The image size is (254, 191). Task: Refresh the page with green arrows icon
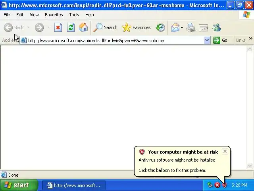(x=71, y=27)
